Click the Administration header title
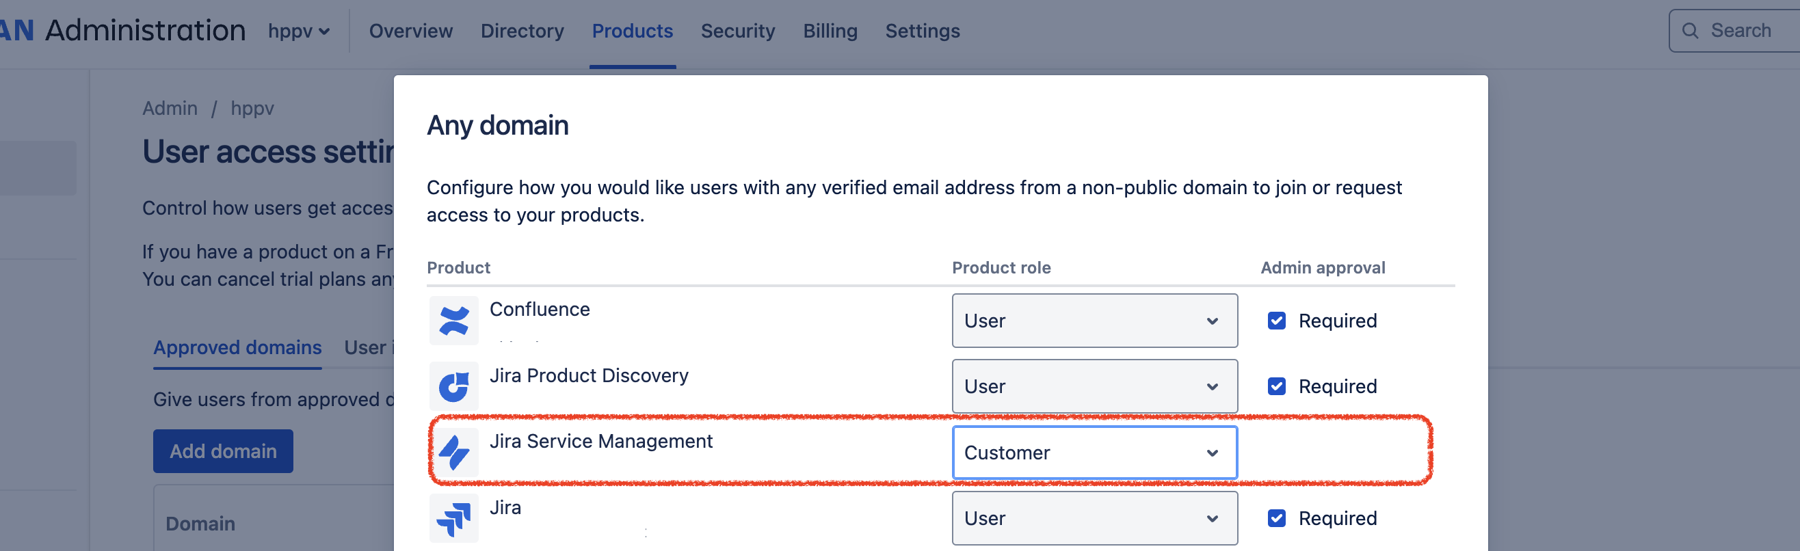1800x551 pixels. [x=146, y=30]
